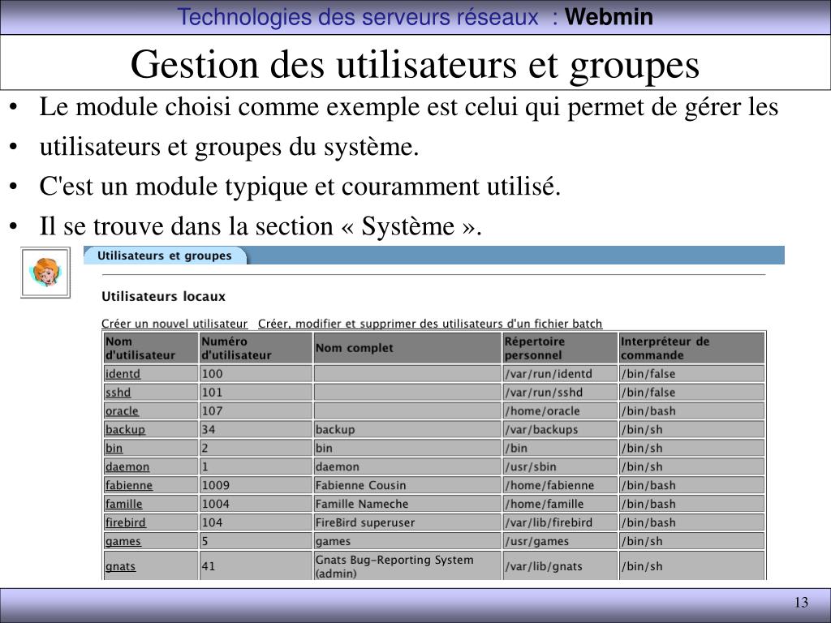Click the Répertoire personnel column header
831x623 pixels.
click(x=560, y=348)
